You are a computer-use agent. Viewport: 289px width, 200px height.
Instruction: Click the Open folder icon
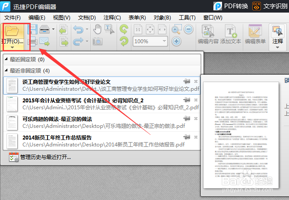(12, 31)
